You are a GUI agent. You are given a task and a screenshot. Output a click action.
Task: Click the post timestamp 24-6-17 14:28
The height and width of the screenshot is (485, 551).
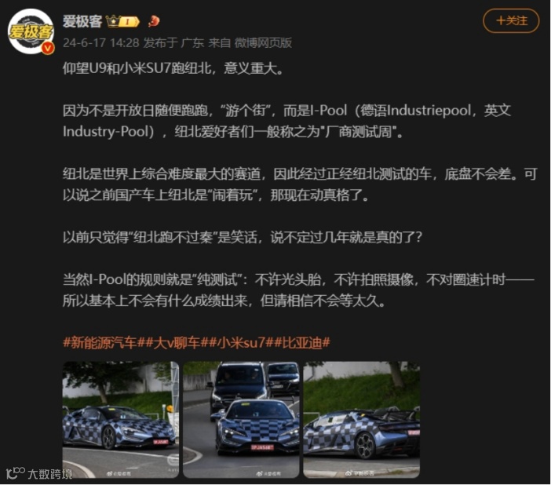(x=101, y=43)
